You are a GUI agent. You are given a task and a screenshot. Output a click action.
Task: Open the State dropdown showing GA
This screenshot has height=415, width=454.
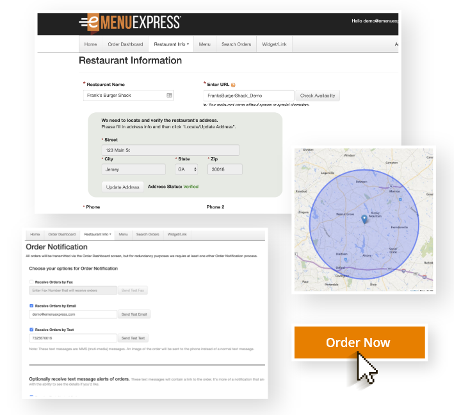point(187,169)
